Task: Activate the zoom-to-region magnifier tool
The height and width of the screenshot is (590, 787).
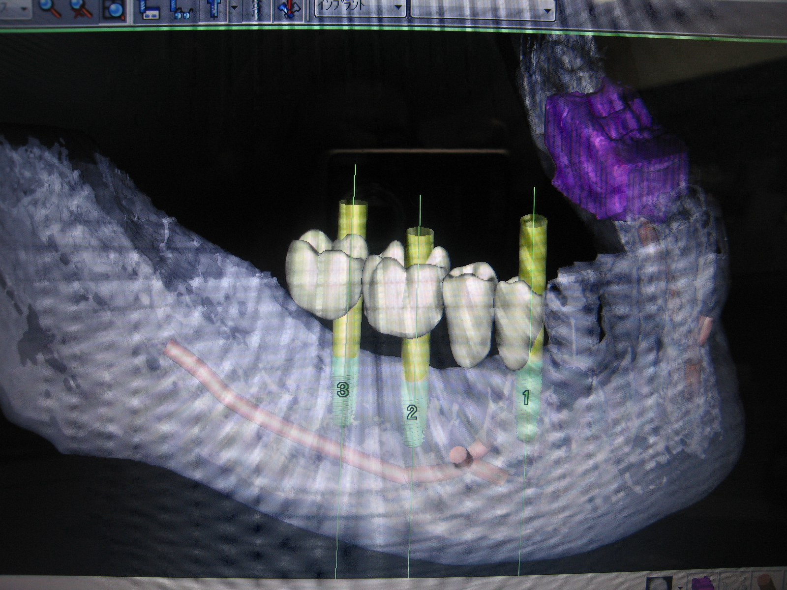Action: coord(114,9)
